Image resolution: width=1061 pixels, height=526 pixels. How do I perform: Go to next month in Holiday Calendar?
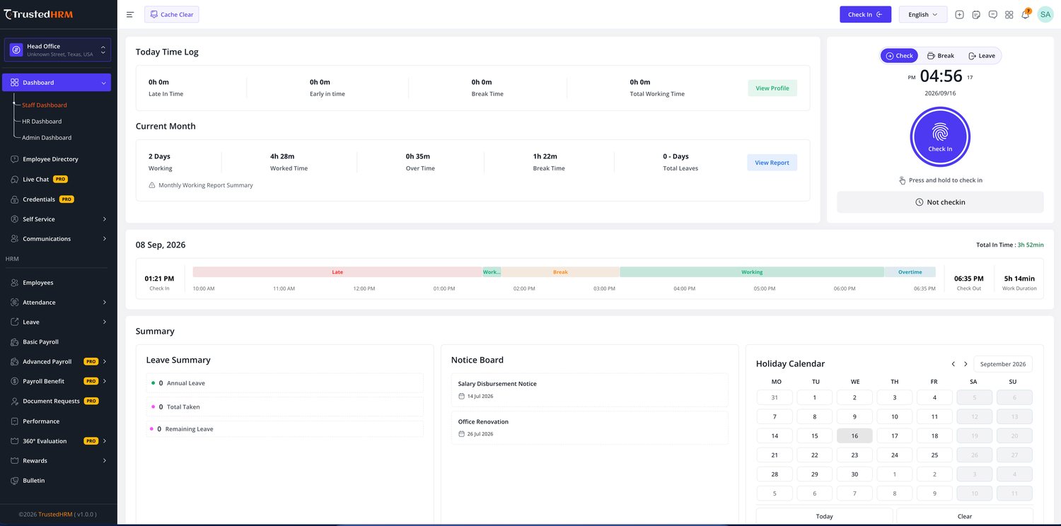click(966, 364)
